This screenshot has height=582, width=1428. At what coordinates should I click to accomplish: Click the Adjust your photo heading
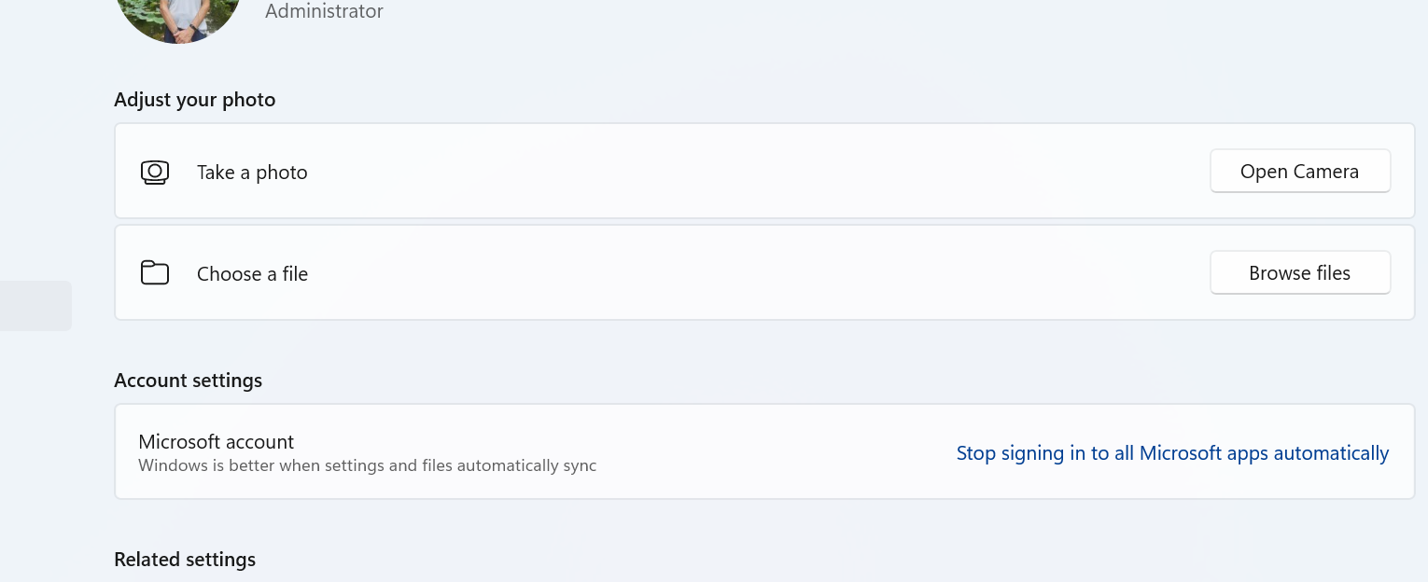pos(194,100)
